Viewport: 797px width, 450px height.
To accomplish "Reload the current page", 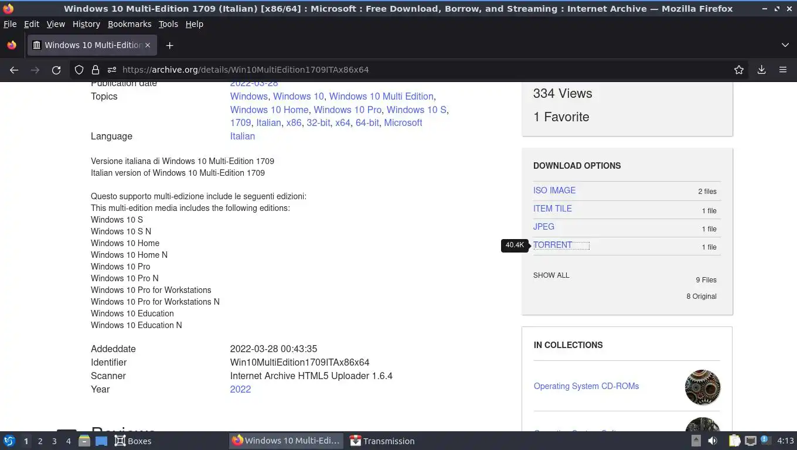I will [56, 70].
